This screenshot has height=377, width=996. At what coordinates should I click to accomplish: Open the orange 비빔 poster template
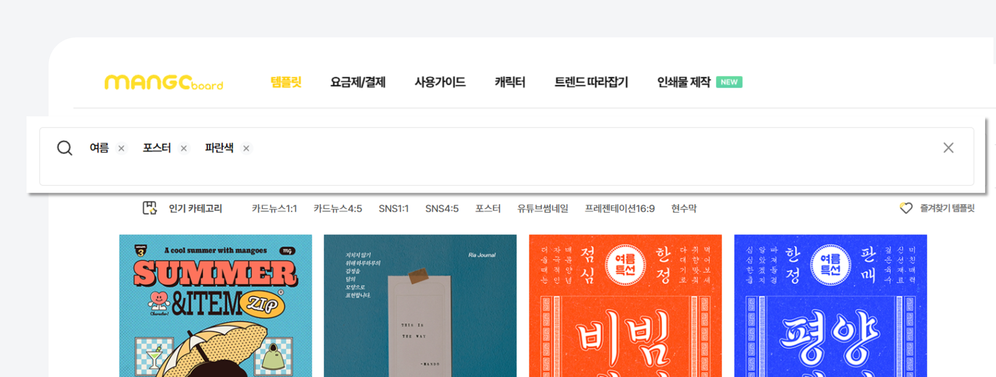click(x=626, y=306)
